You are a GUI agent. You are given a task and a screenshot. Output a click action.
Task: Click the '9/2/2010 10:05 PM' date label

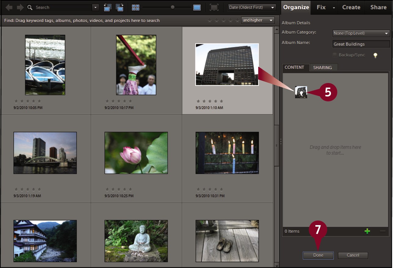(x=28, y=108)
